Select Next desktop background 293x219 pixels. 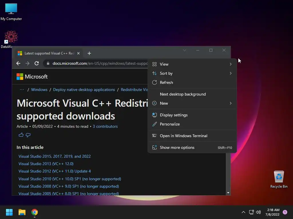[192, 94]
